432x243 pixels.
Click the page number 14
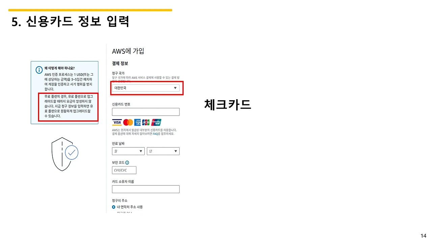click(x=424, y=235)
